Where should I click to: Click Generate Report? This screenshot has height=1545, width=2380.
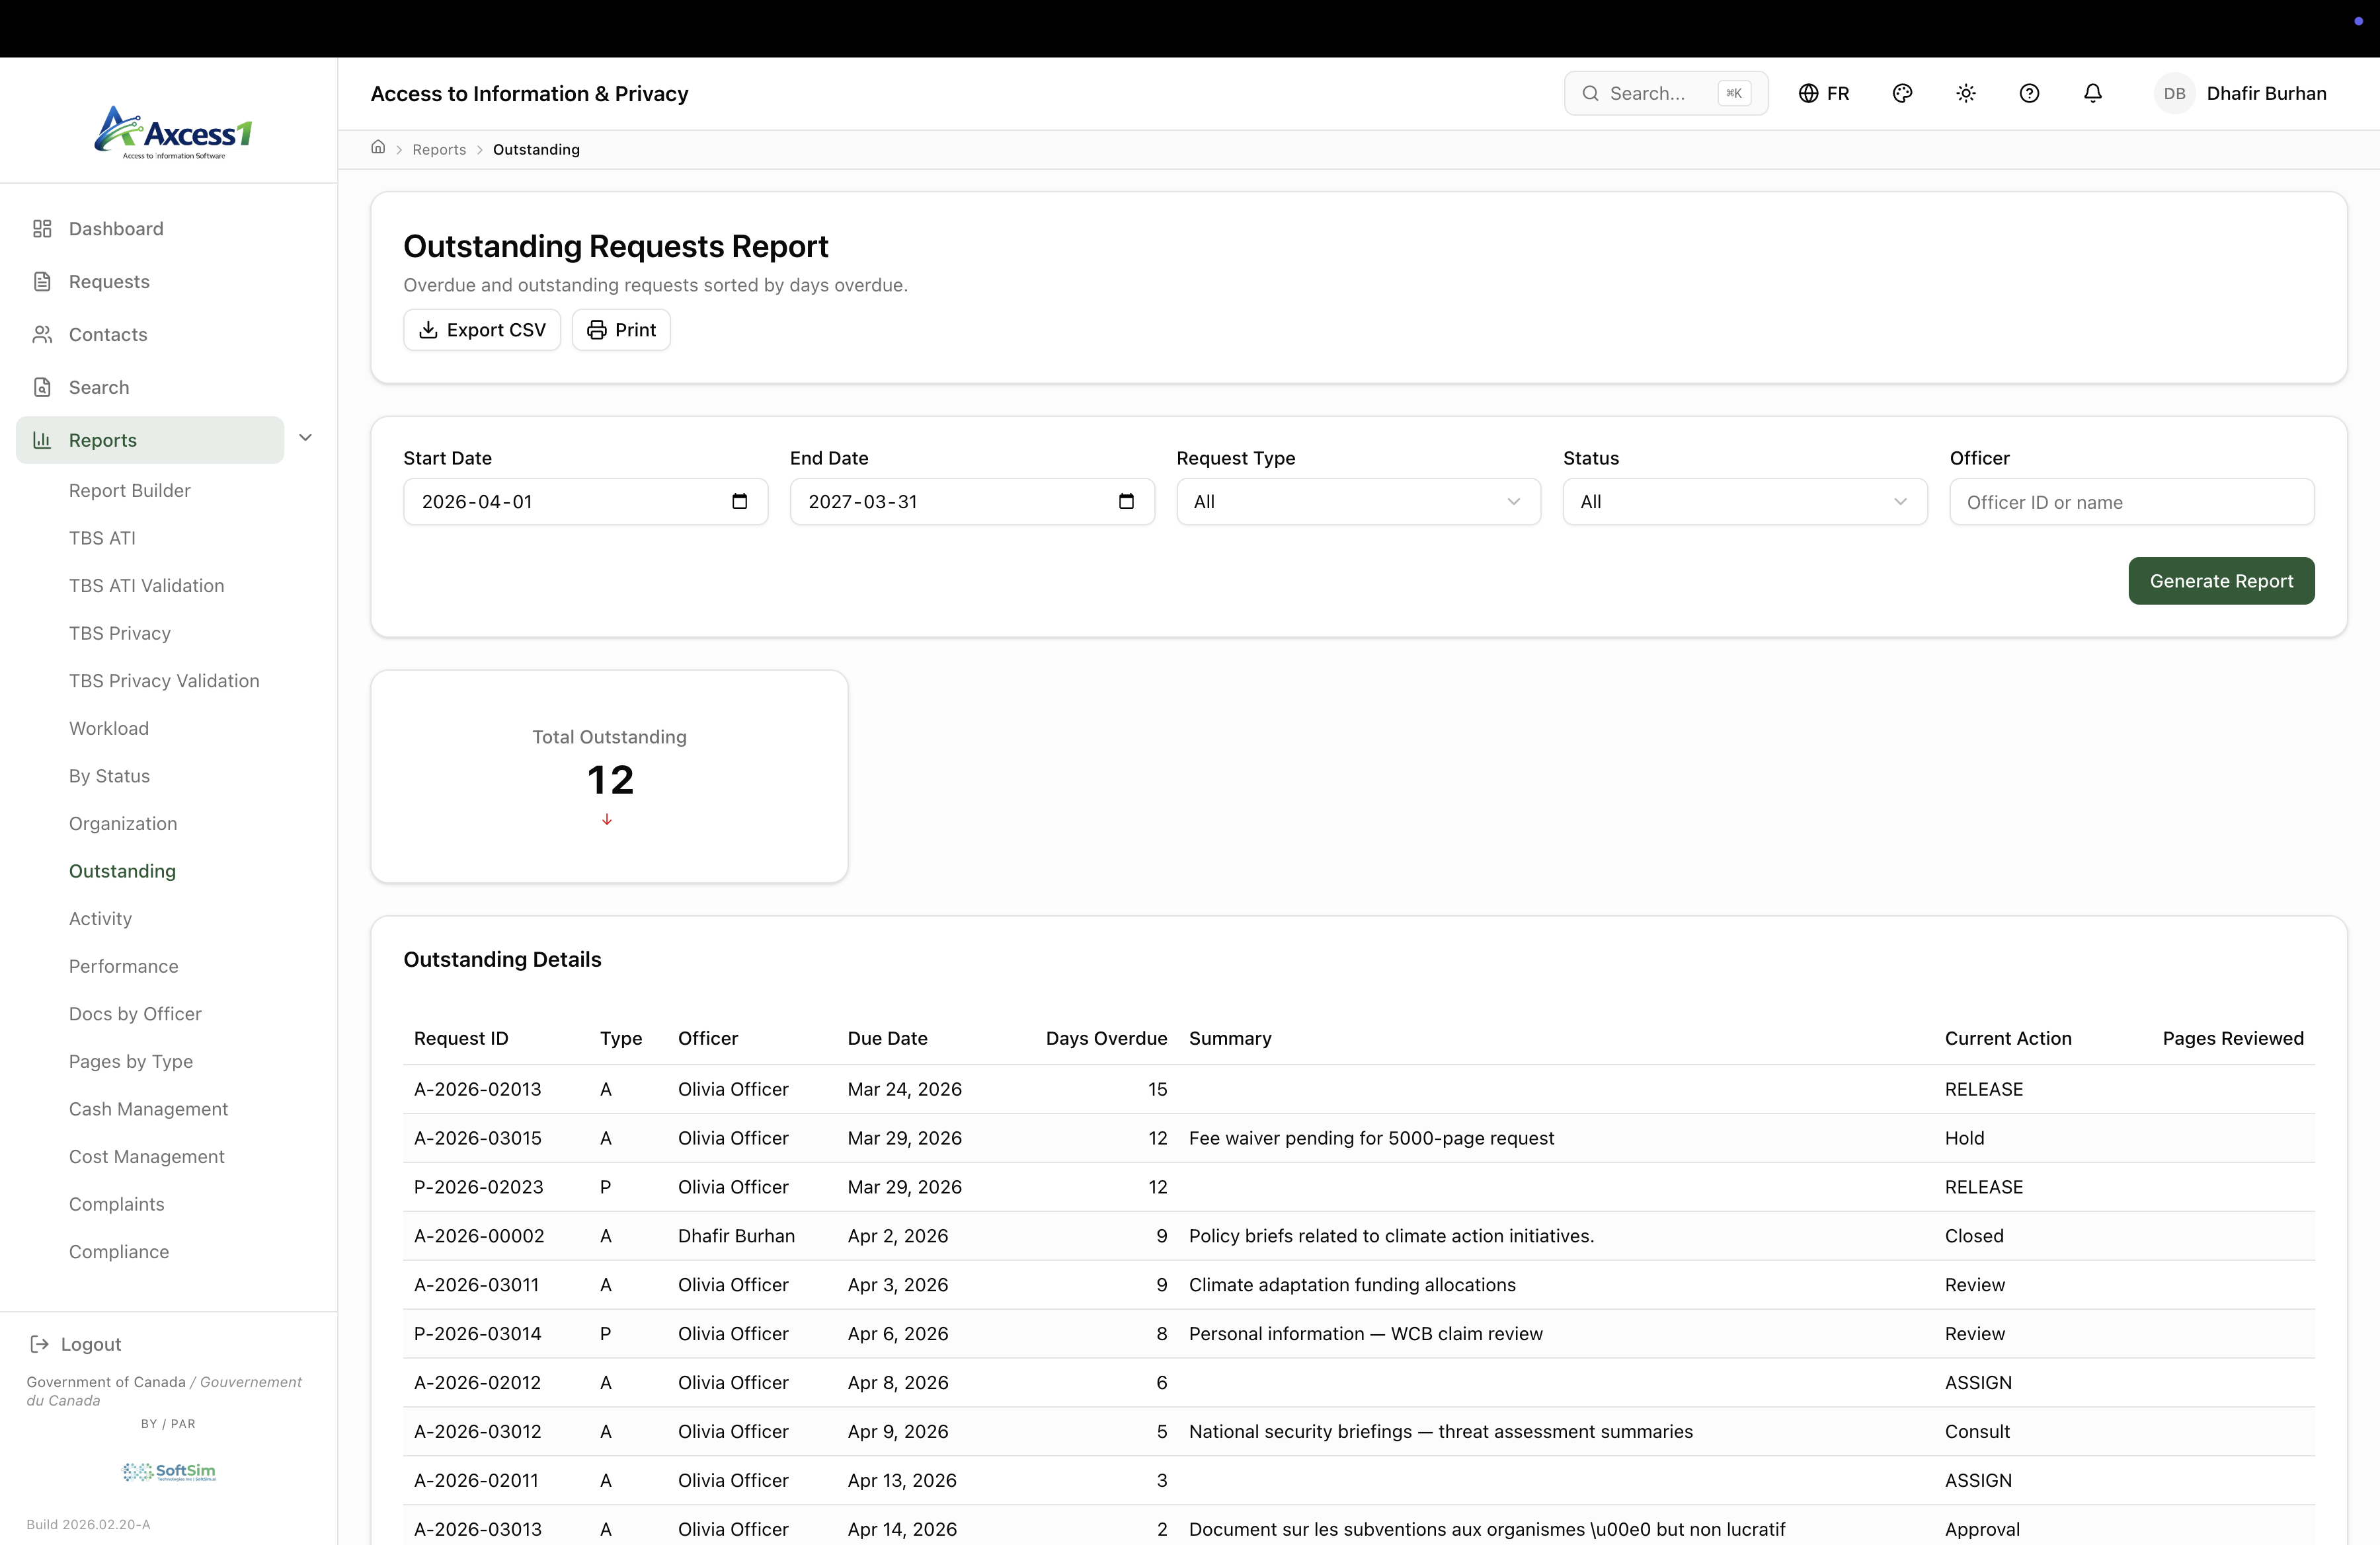(2220, 581)
